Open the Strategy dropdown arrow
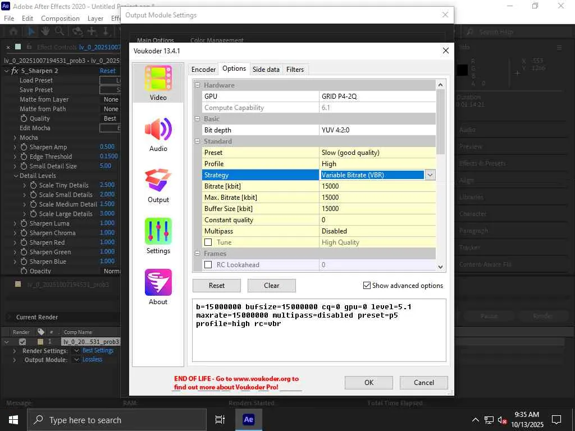575x431 pixels. [430, 175]
